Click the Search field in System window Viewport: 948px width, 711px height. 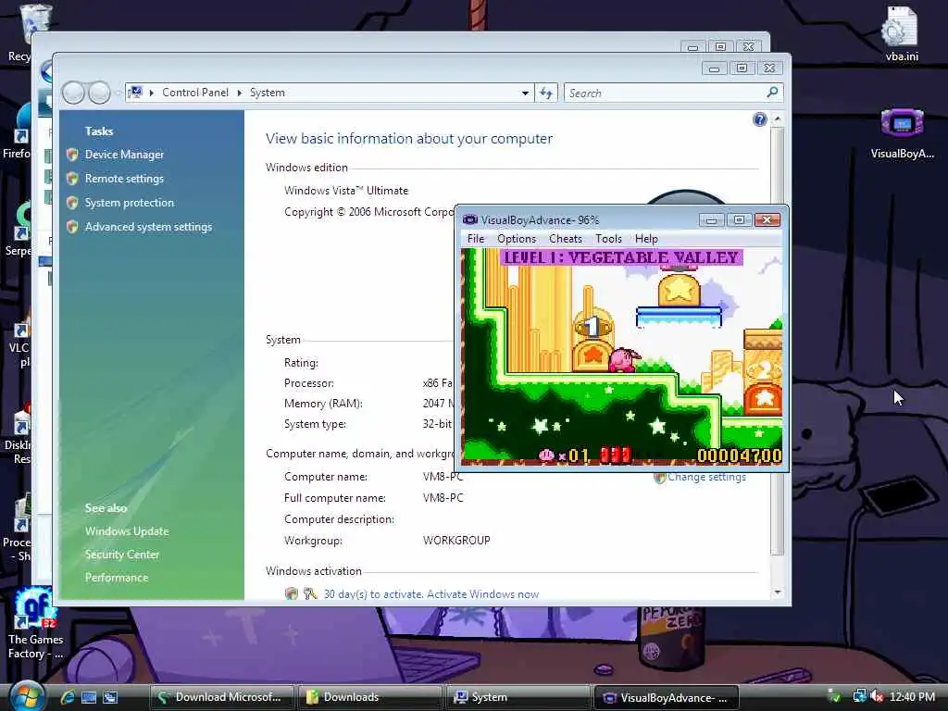pos(665,94)
